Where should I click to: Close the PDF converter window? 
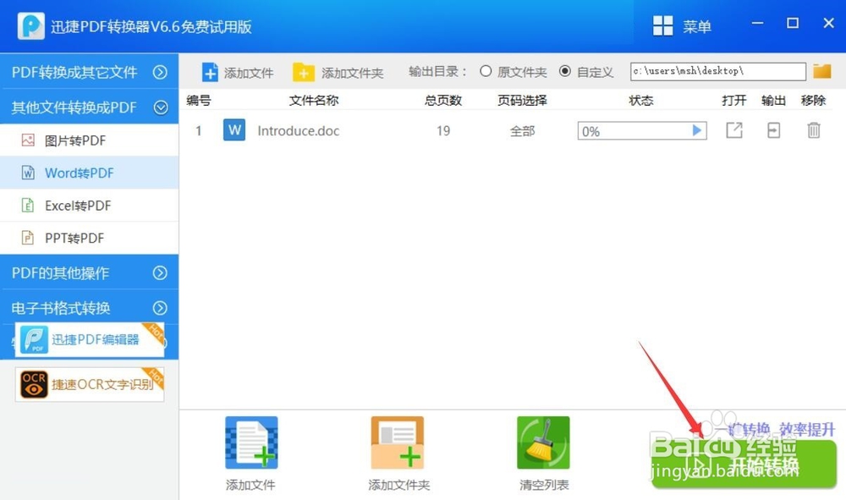tap(829, 23)
